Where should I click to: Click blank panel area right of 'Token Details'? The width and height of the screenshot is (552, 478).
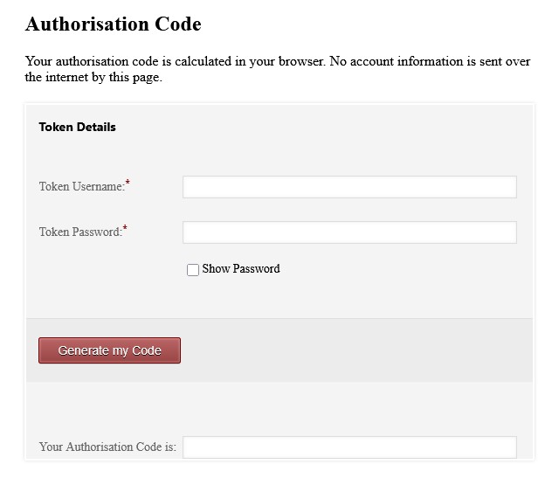(x=332, y=127)
